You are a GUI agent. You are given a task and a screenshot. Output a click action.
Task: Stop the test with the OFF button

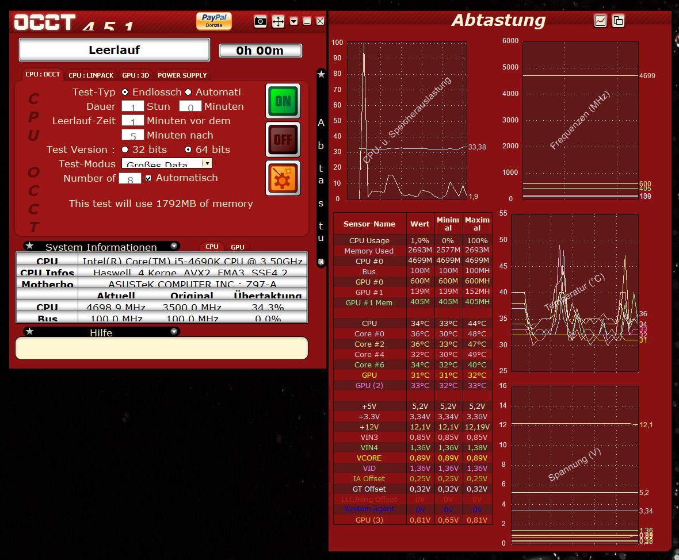pyautogui.click(x=283, y=139)
